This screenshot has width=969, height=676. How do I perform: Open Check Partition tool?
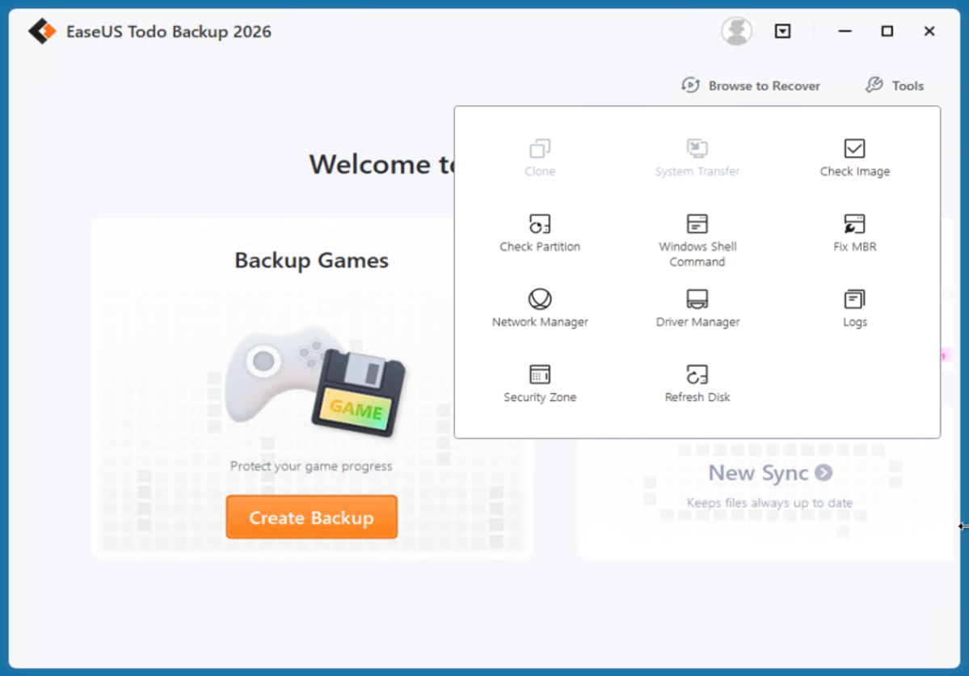[540, 233]
